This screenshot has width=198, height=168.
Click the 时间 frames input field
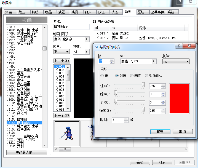point(118,120)
